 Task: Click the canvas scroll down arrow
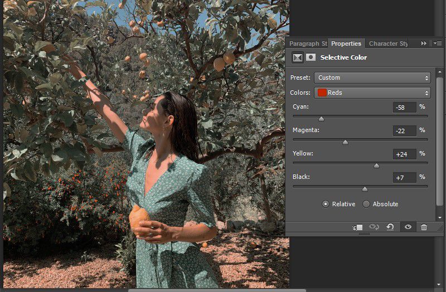tap(440, 284)
